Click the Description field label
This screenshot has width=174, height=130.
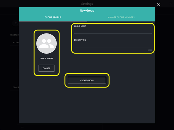point(80,40)
